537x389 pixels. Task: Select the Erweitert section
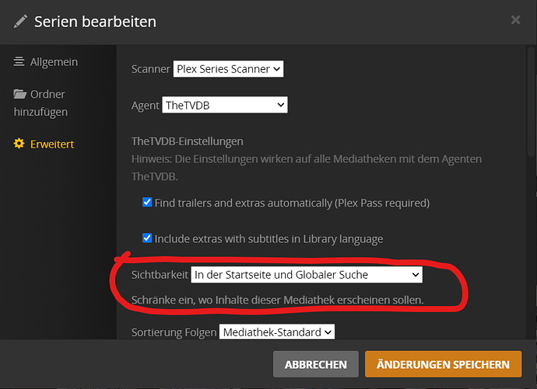(x=44, y=144)
